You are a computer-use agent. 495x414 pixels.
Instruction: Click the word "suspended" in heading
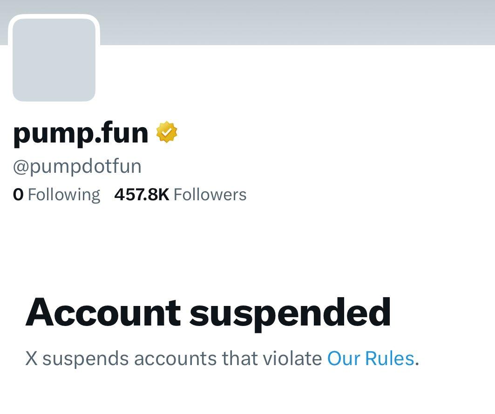tap(290, 312)
